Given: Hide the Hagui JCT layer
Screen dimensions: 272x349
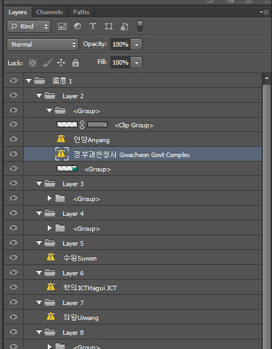Looking at the screenshot, I should click(14, 287).
